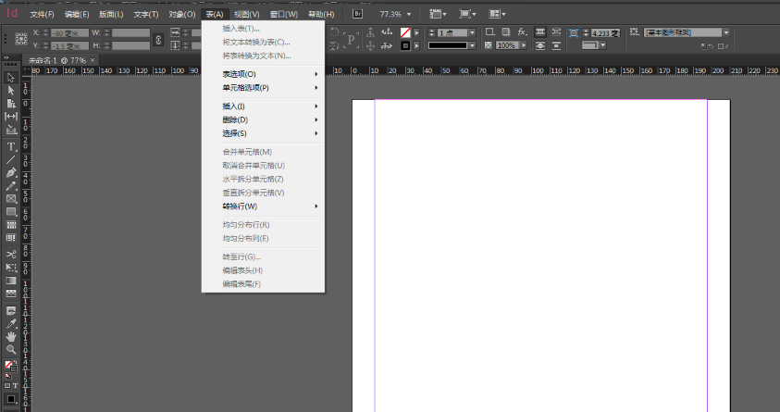Screen dimensions: 780x412
Task: Toggle formatting affects text (T) in toolbox
Action: [16, 385]
